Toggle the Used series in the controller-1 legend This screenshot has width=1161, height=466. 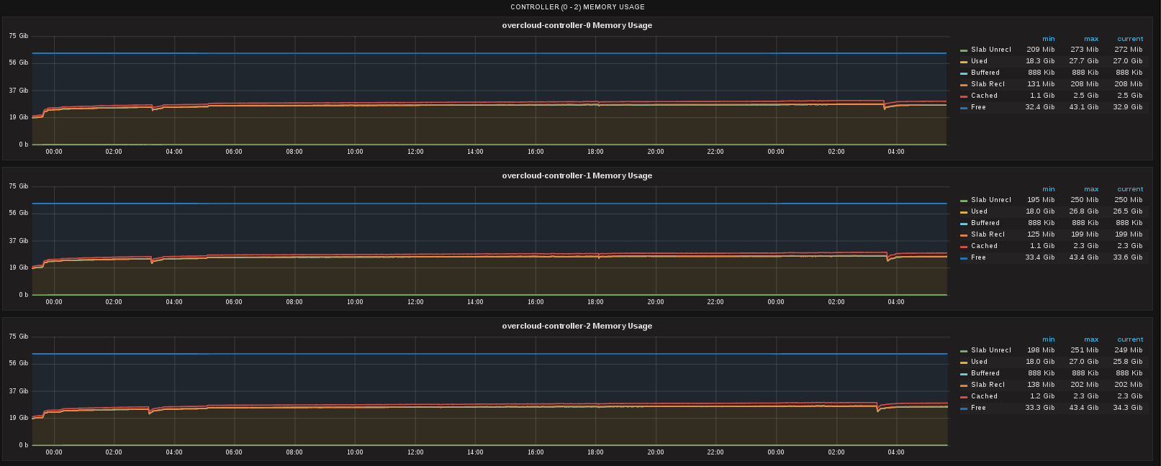[979, 211]
